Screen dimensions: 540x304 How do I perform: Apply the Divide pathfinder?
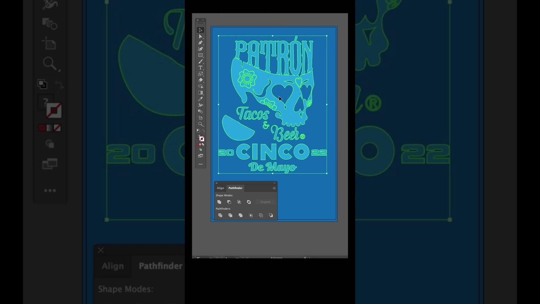(x=220, y=215)
